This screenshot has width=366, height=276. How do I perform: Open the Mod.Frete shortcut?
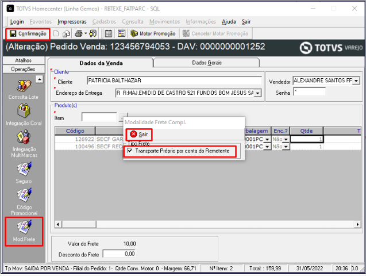24,232
